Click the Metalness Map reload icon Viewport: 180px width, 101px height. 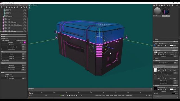pos(164,54)
